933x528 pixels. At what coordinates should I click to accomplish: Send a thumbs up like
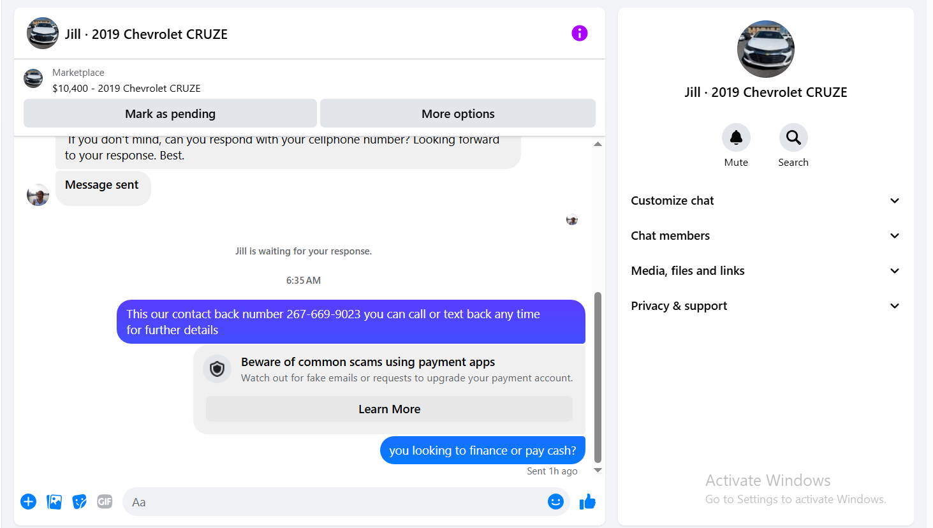(x=587, y=502)
